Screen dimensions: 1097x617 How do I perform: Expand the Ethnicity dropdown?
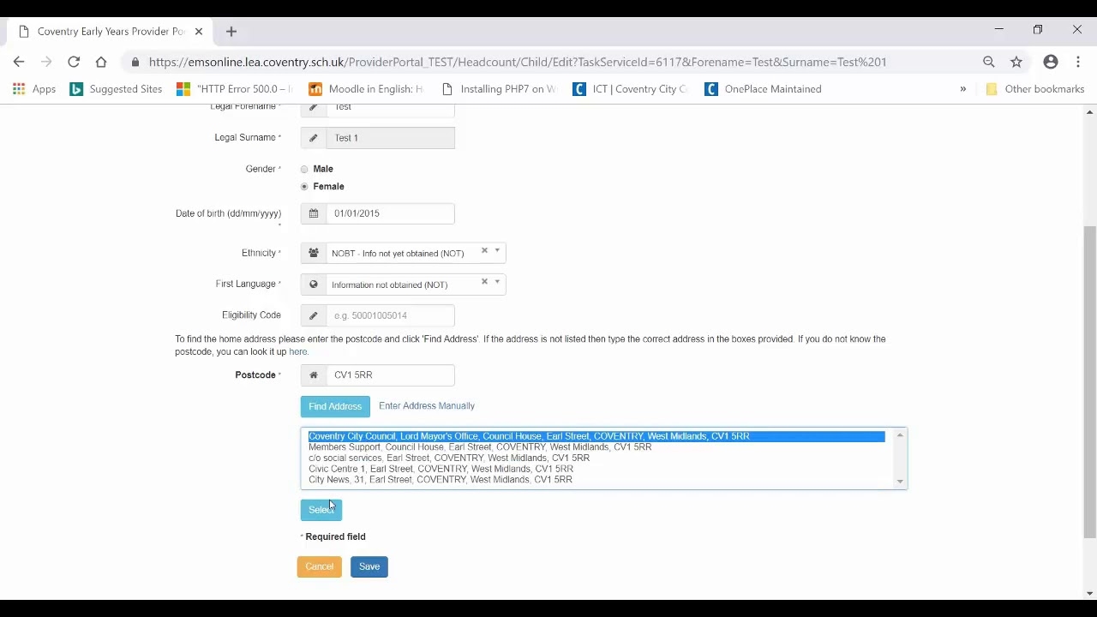496,253
